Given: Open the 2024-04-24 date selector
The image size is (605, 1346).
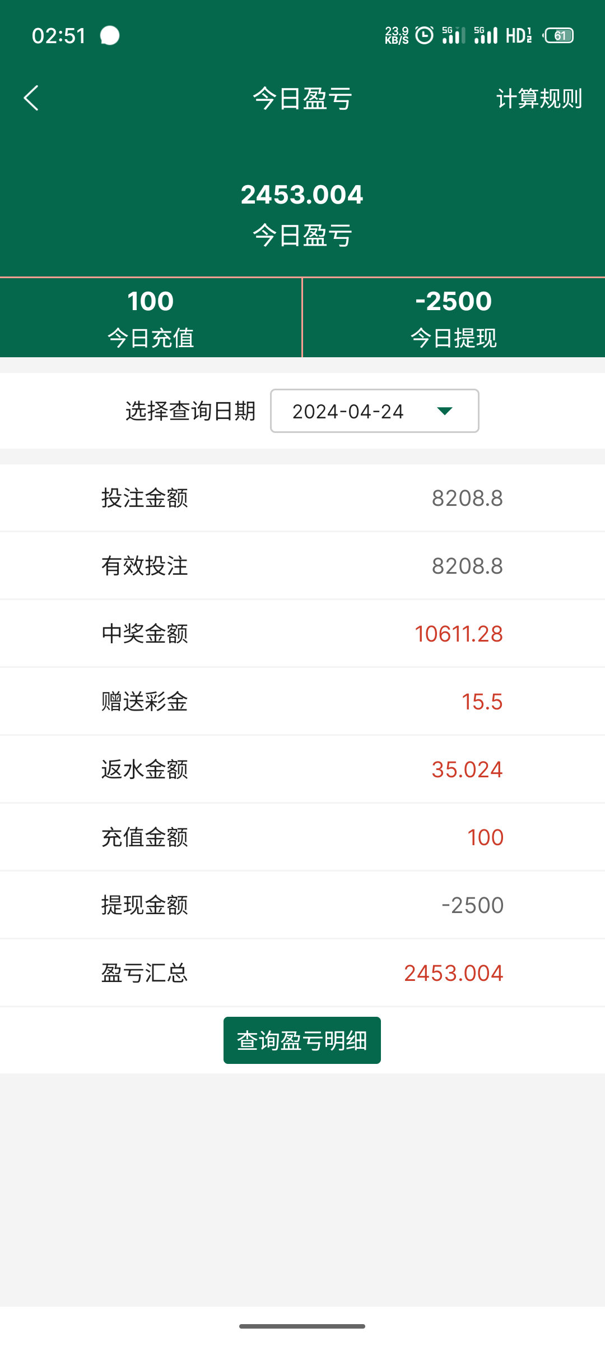Looking at the screenshot, I should click(374, 411).
